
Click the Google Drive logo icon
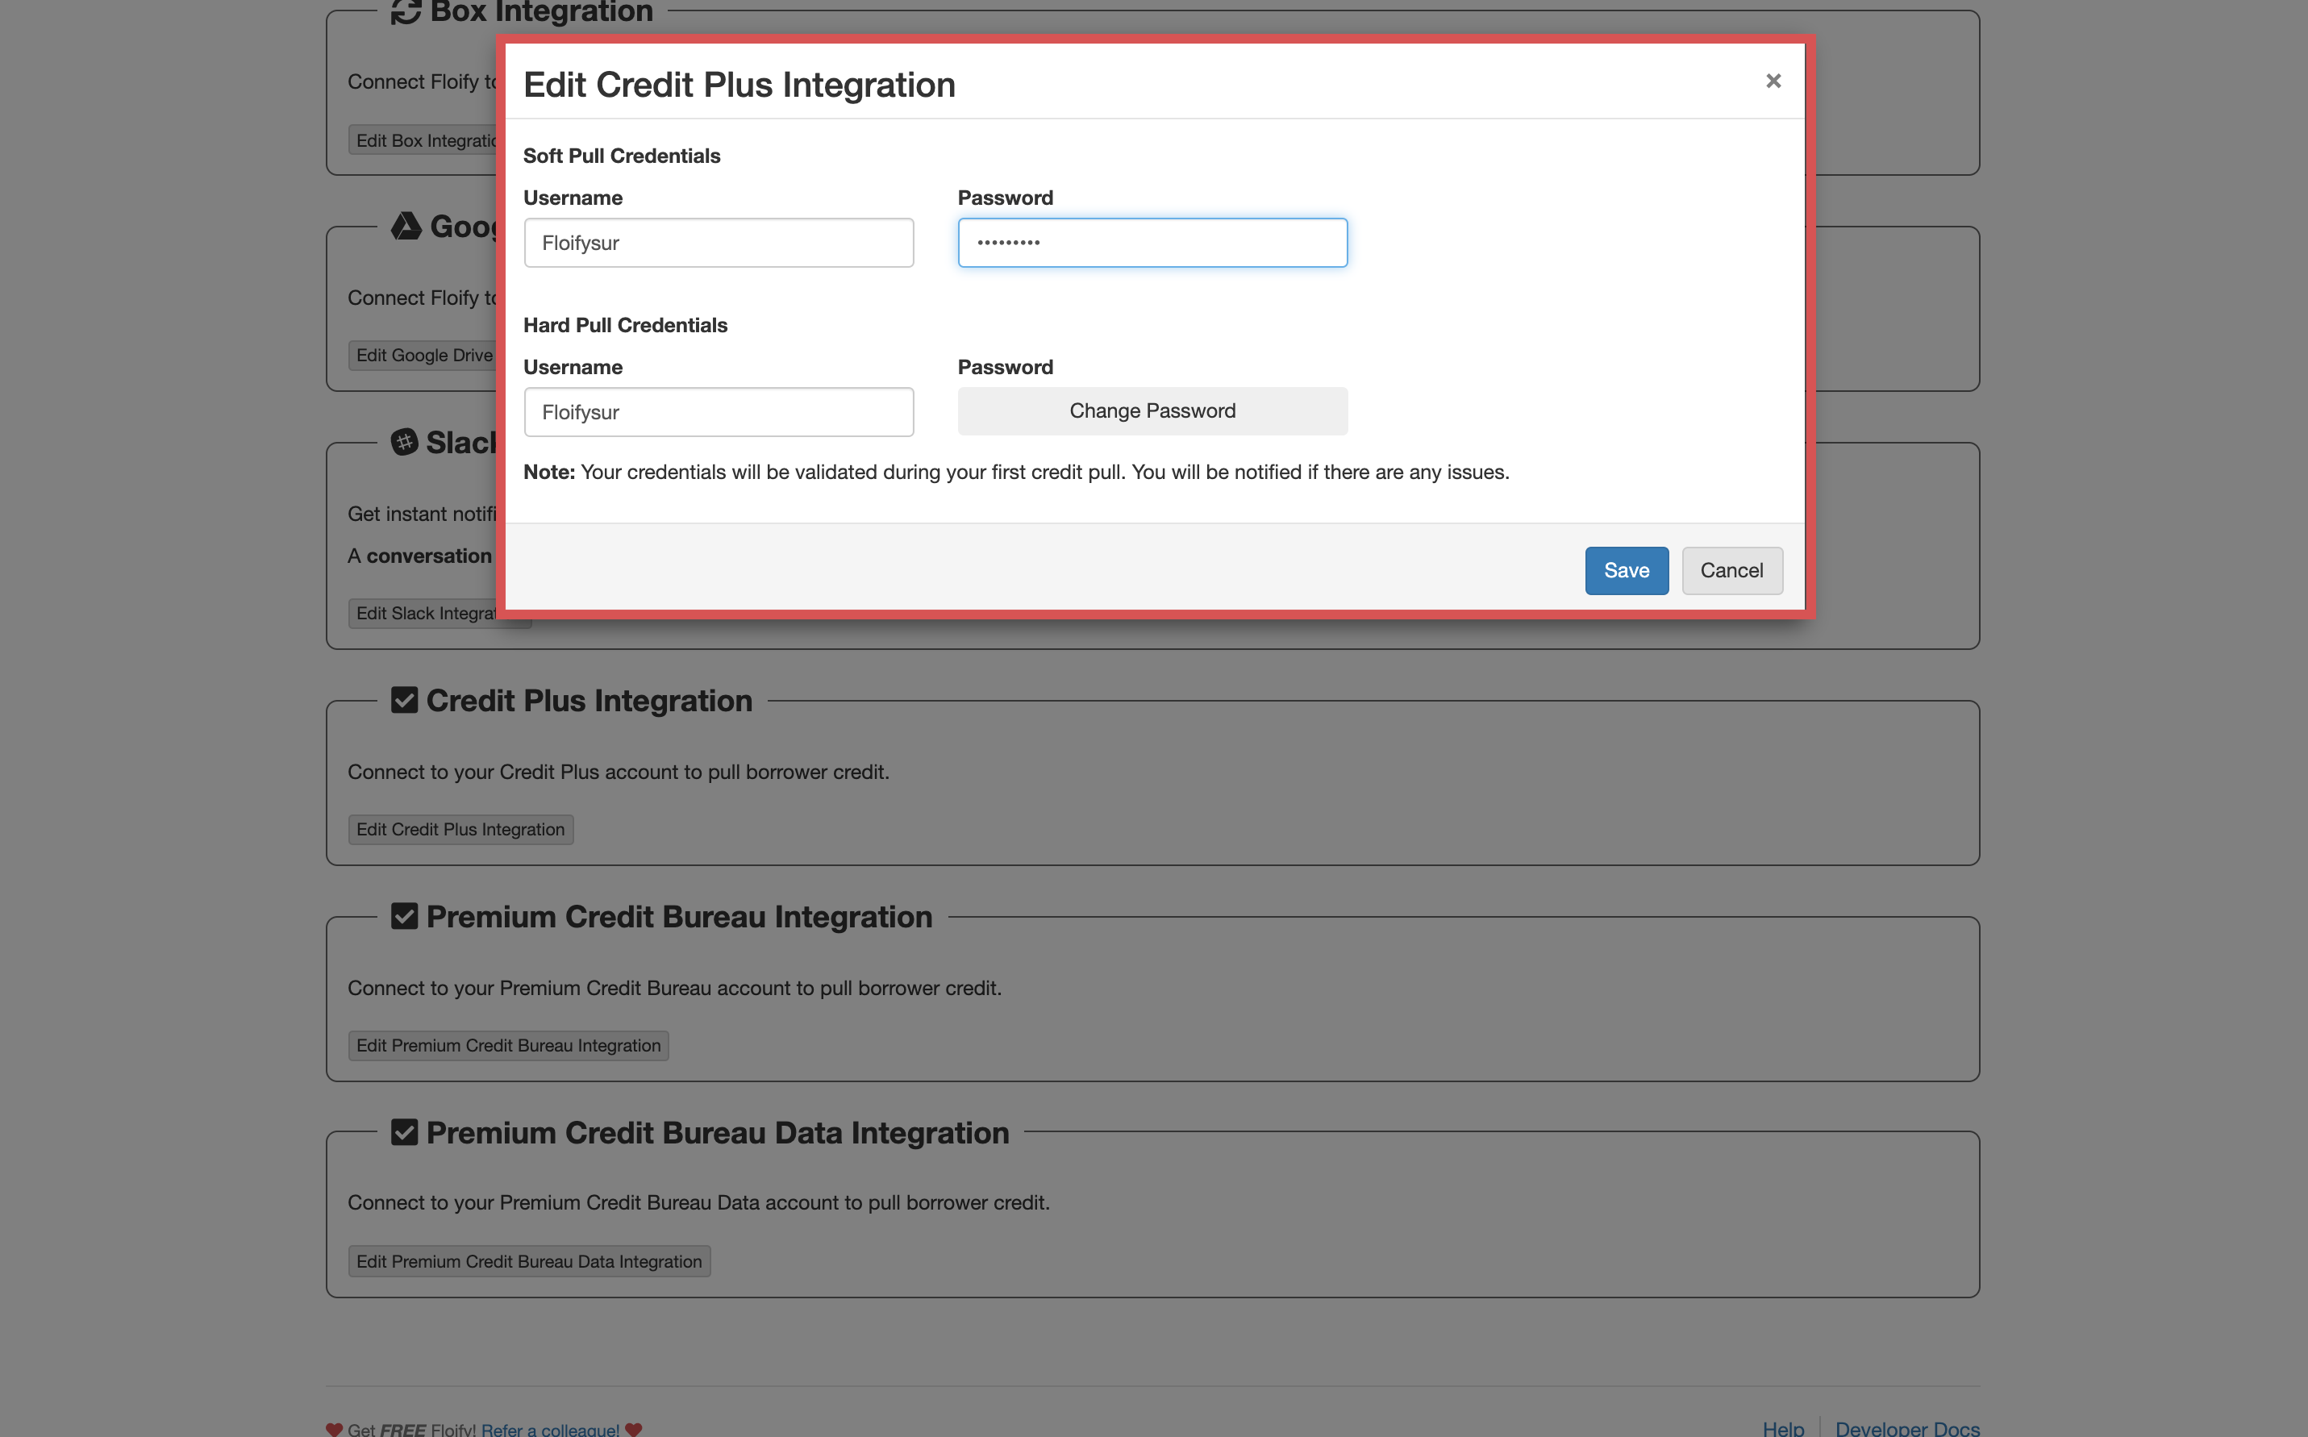(x=406, y=226)
